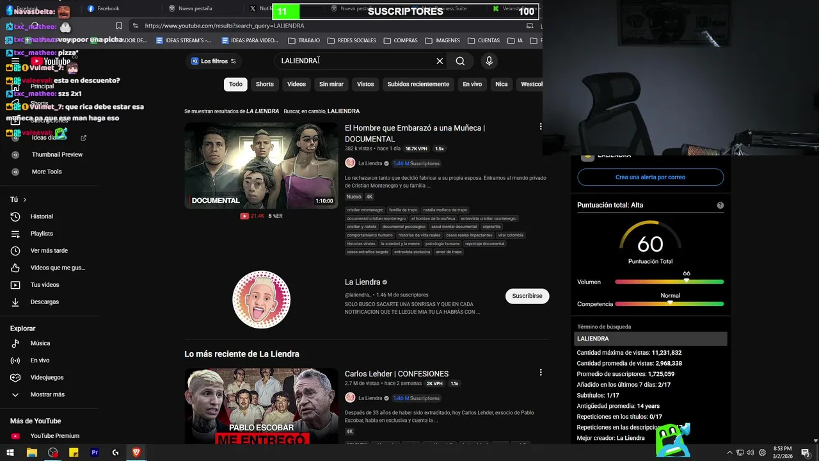
Task: Open Carlos Lehder CONFESIONES video thumbnail
Action: click(261, 406)
